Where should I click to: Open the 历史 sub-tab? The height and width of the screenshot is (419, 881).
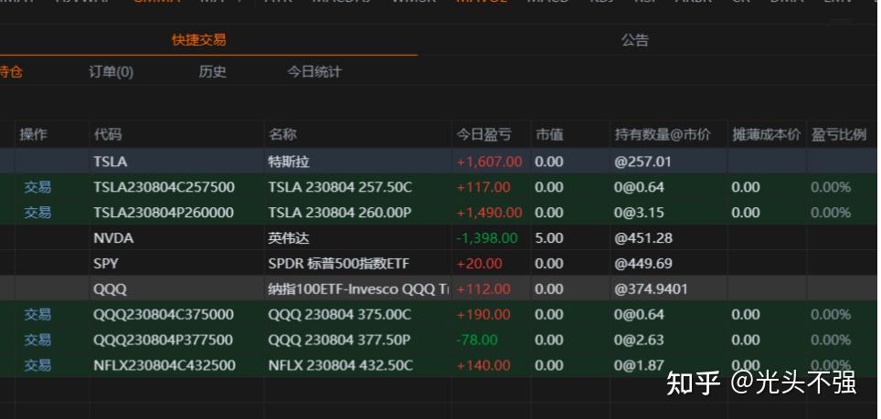pos(212,72)
